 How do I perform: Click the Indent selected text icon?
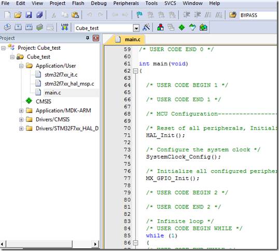point(187,15)
